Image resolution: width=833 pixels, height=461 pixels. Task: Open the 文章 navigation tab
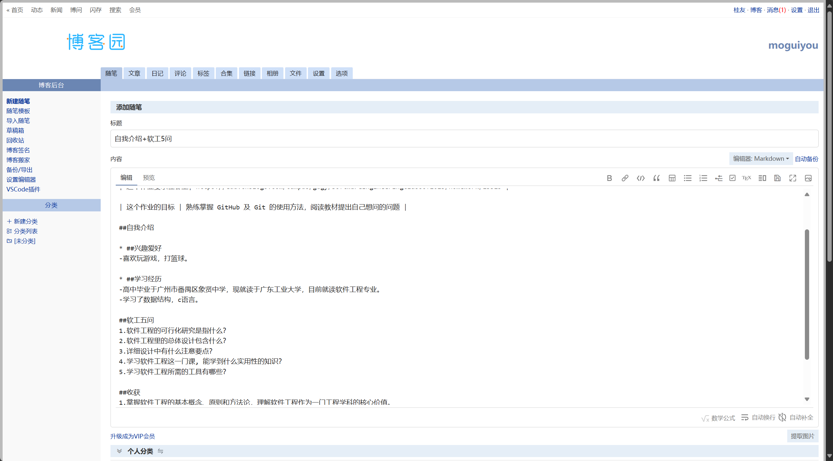[134, 73]
